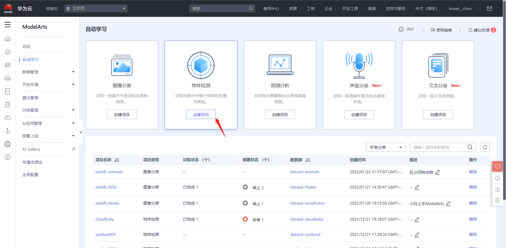Filter by 训练状态 column header
Image resolution: width=506 pixels, height=248 pixels.
(x=196, y=160)
